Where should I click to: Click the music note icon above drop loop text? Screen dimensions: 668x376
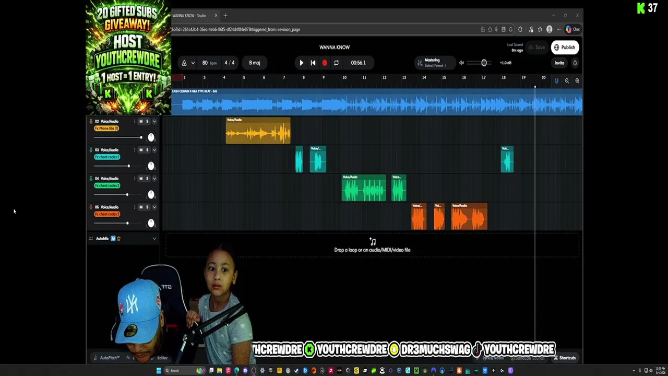pyautogui.click(x=373, y=242)
